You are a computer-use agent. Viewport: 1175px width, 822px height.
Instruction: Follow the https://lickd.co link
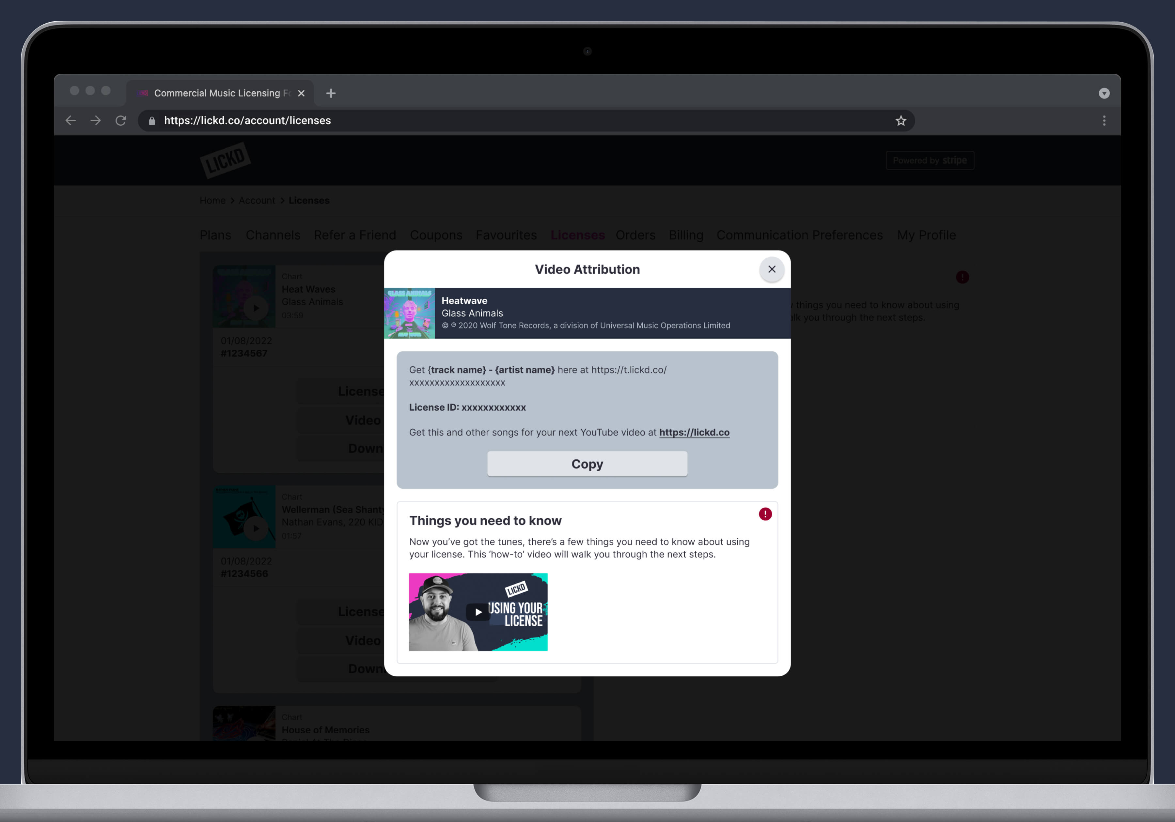(x=694, y=432)
